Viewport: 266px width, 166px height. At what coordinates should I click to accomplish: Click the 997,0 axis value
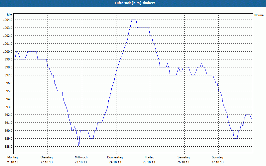point(8,75)
